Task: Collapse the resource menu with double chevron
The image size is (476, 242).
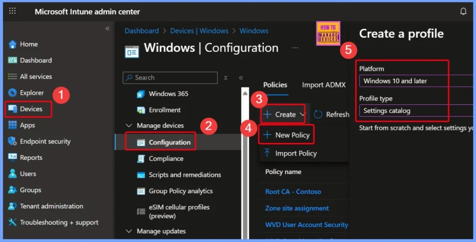Action: [241, 78]
